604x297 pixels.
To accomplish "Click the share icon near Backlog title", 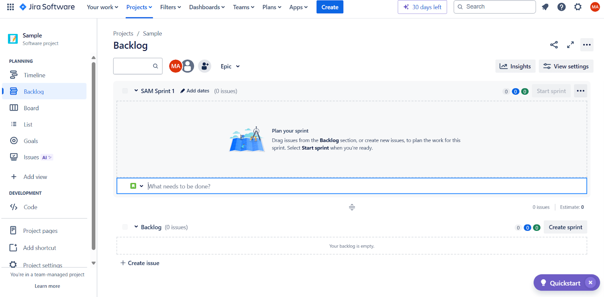I will pyautogui.click(x=554, y=45).
